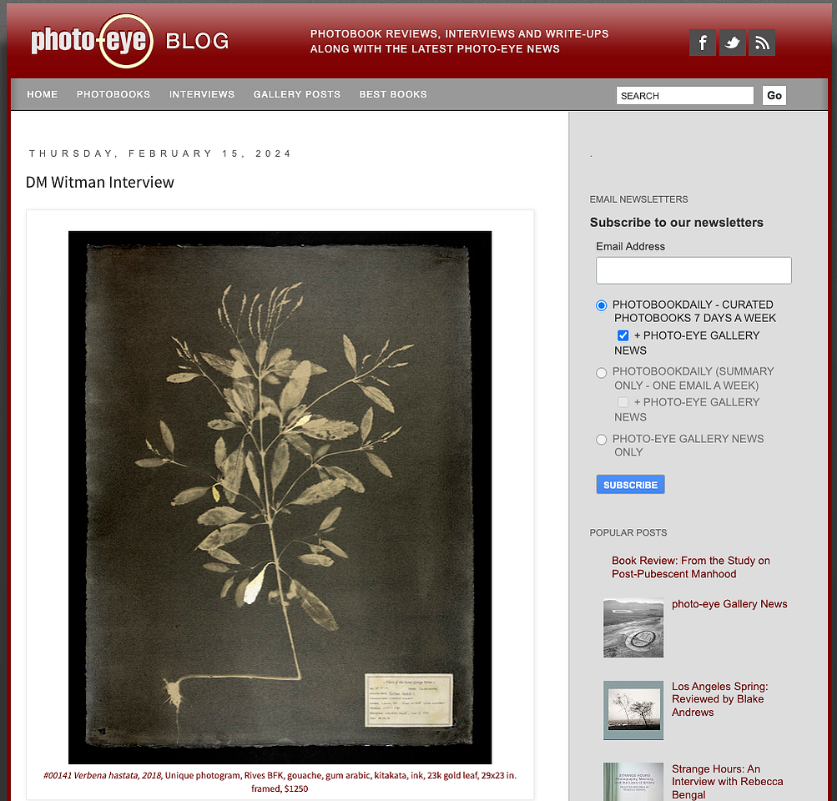The width and height of the screenshot is (837, 801).
Task: Open Los Angeles Spring review link
Action: click(x=719, y=699)
